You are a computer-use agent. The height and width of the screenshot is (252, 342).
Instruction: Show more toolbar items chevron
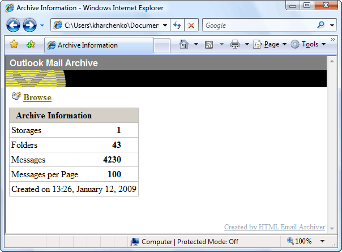click(332, 39)
